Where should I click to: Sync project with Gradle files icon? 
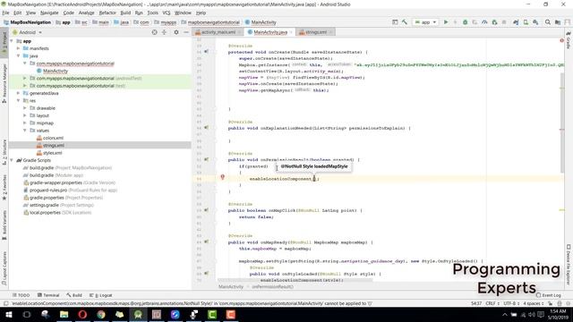coord(516,22)
